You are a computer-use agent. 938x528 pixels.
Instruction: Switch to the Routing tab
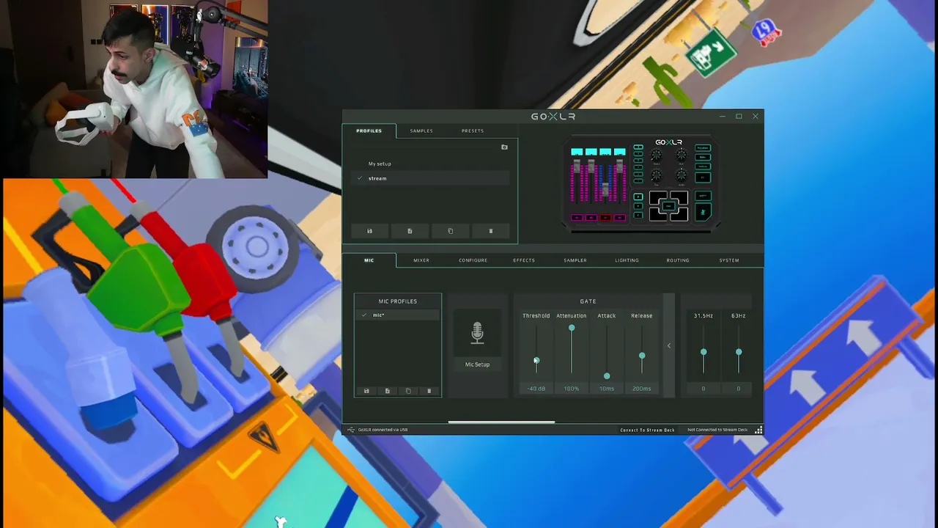pyautogui.click(x=678, y=260)
